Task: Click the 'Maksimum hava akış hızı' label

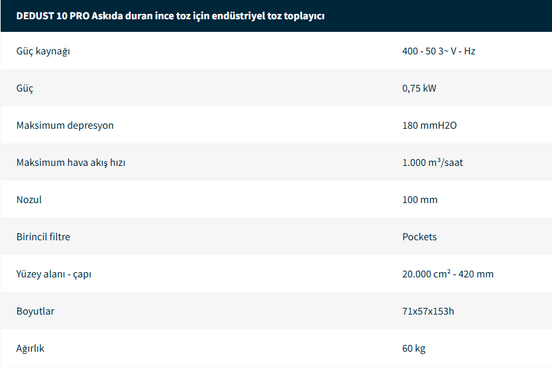Action: coord(71,163)
